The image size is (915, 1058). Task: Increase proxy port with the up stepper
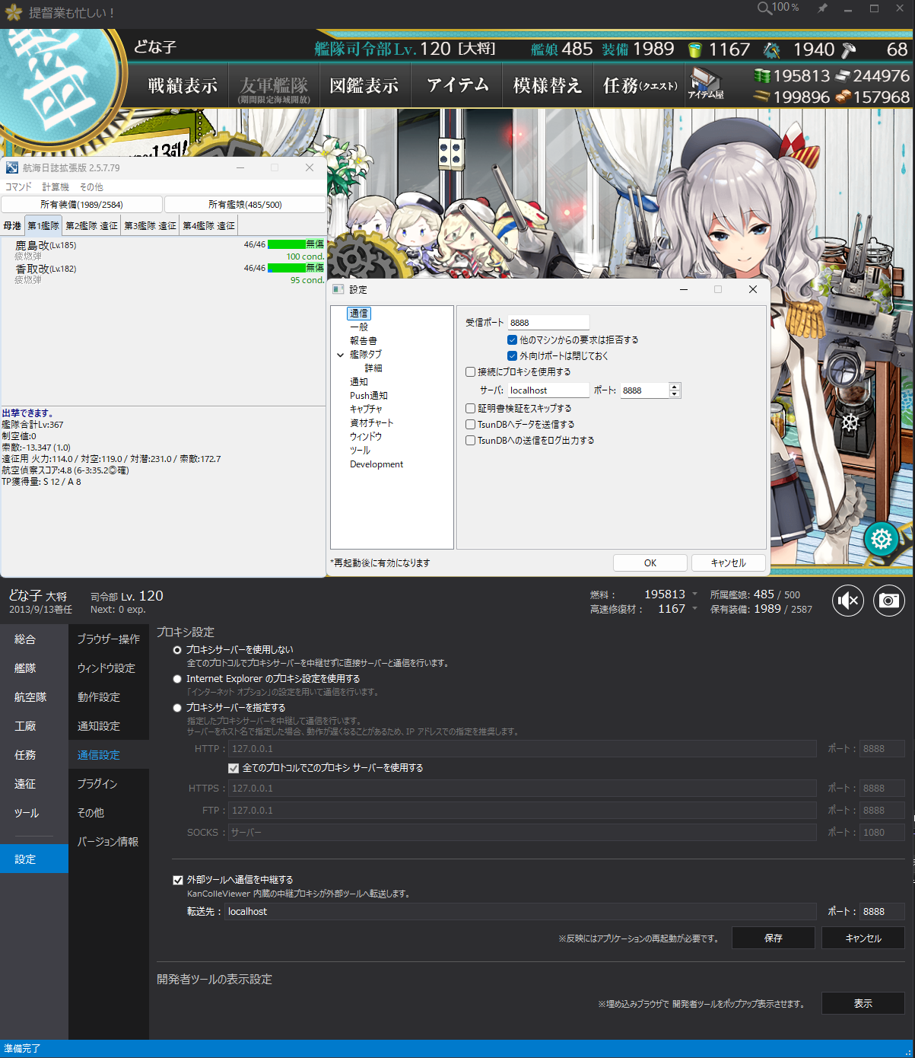(x=674, y=387)
